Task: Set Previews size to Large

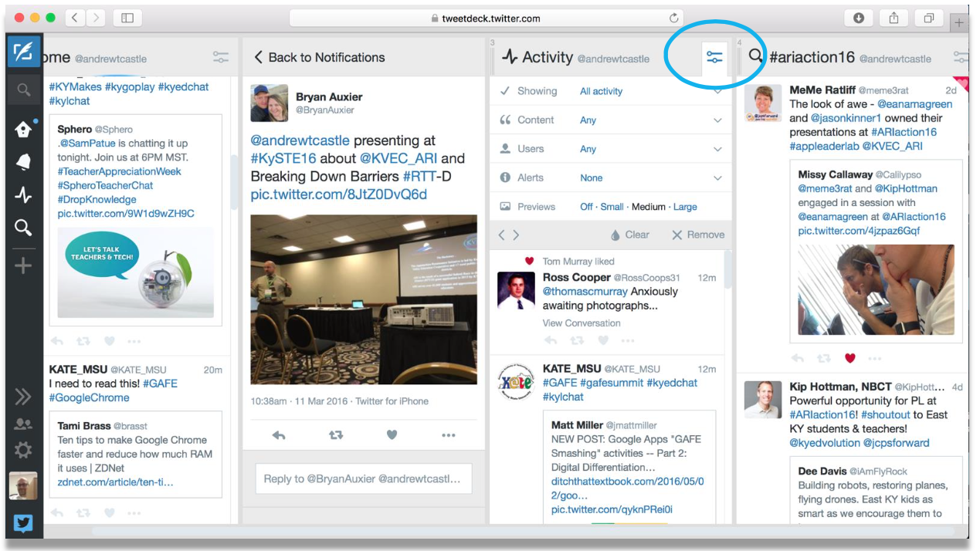Action: (x=684, y=207)
